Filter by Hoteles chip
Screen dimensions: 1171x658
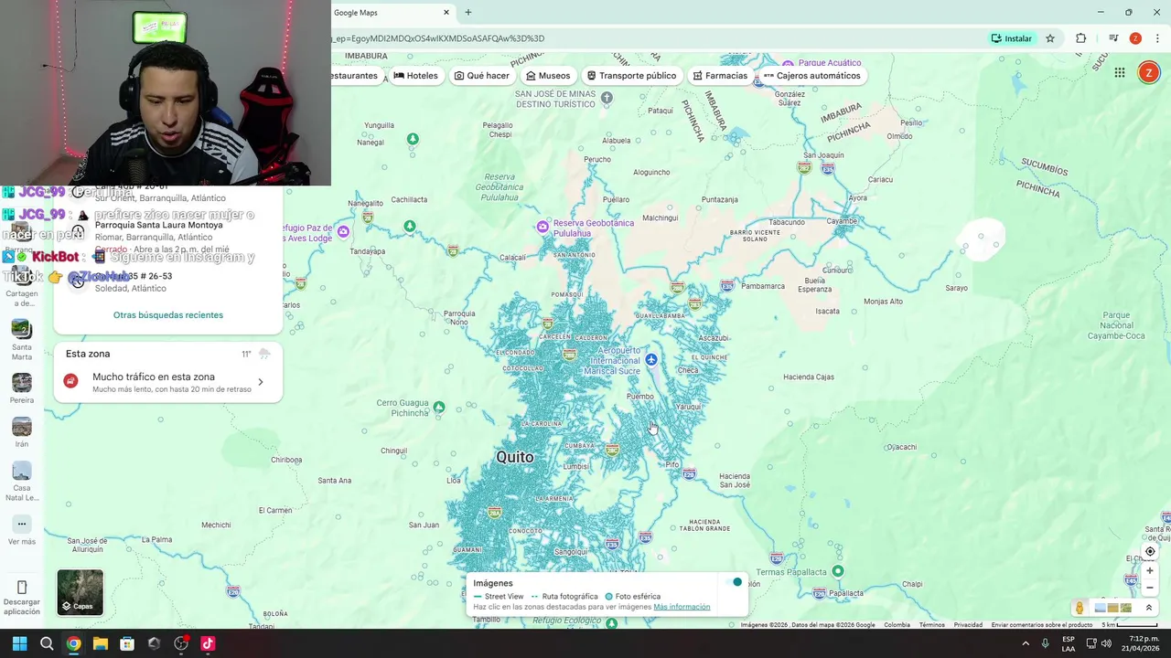416,76
